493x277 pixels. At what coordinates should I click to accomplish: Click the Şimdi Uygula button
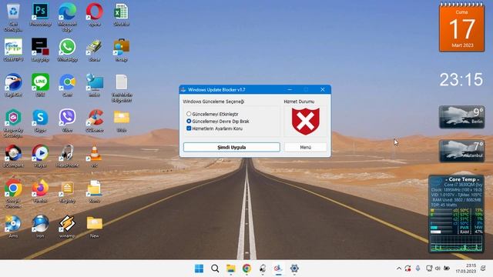click(x=231, y=147)
